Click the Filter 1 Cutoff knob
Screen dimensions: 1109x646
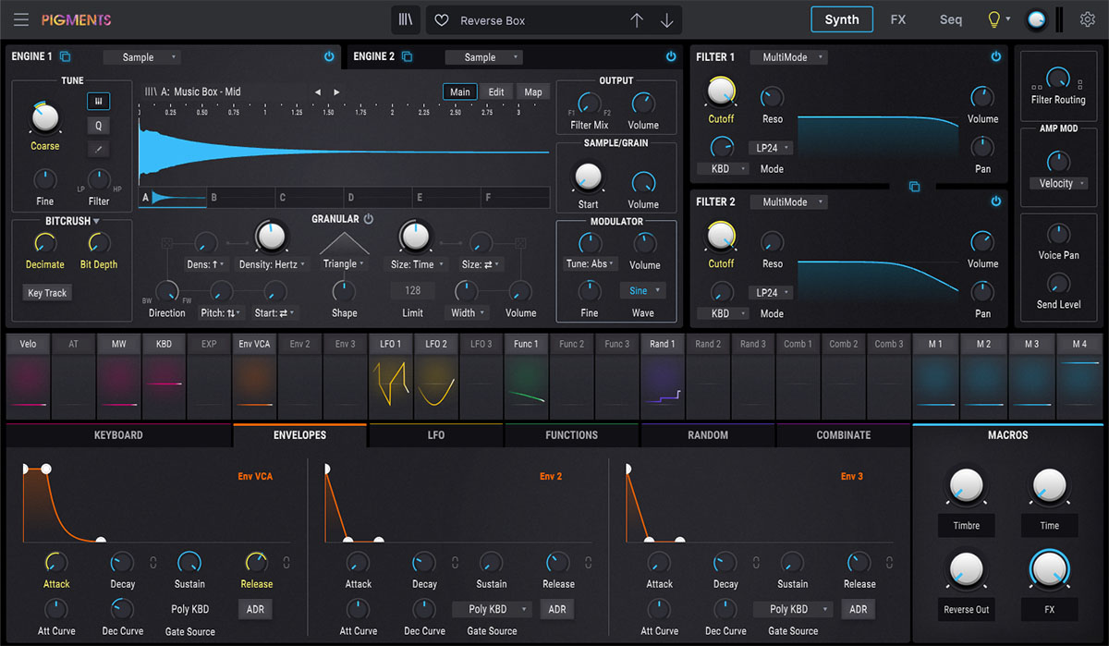[720, 91]
